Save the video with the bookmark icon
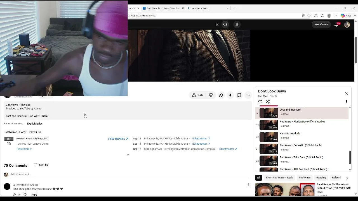Screen dimensions: 358x201 (x=239, y=95)
